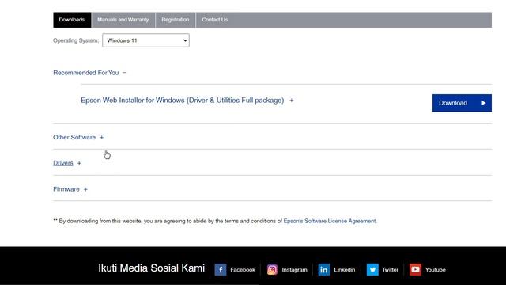Open the Operating System dropdown showing Windows 11

click(x=145, y=40)
